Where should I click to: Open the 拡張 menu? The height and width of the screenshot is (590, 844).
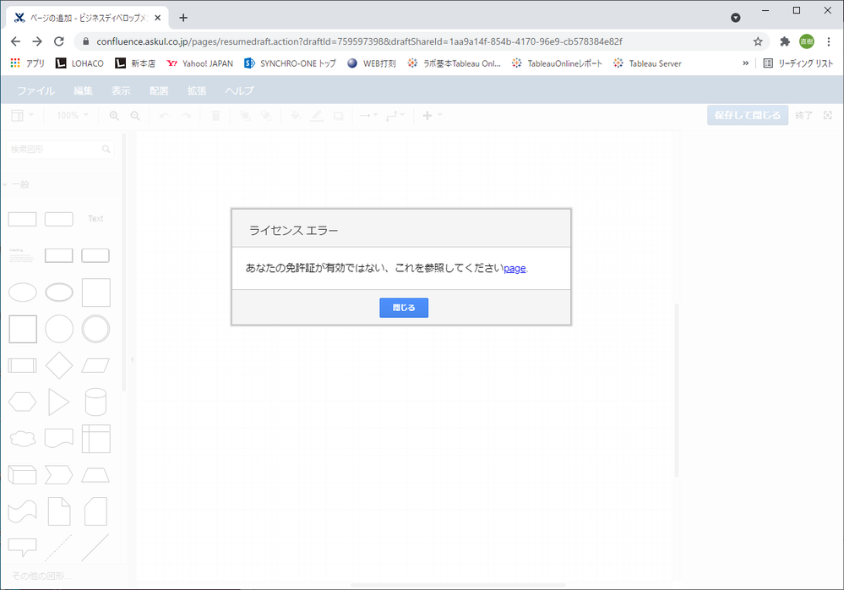point(197,90)
